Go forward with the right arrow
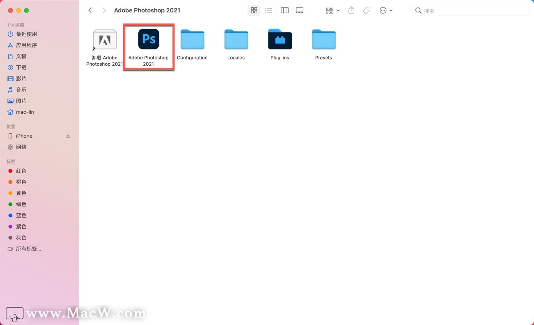Screen dimensions: 534x325 click(104, 10)
